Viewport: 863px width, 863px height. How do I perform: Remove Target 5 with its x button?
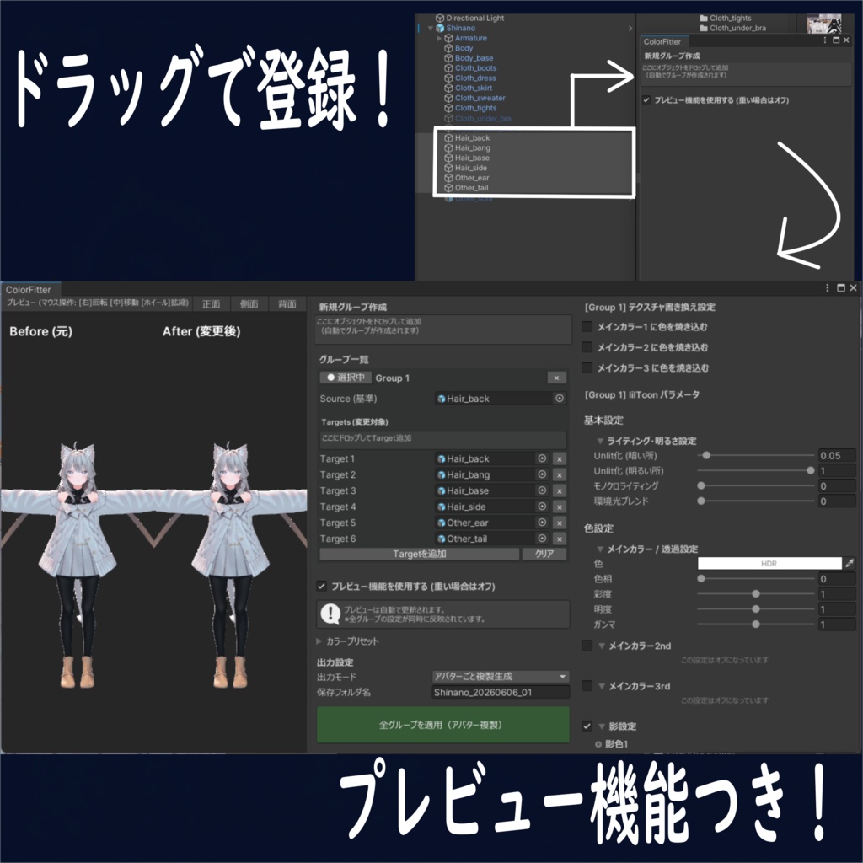click(x=560, y=523)
